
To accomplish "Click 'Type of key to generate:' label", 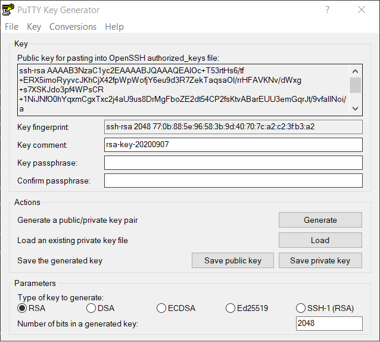I will pyautogui.click(x=61, y=298).
